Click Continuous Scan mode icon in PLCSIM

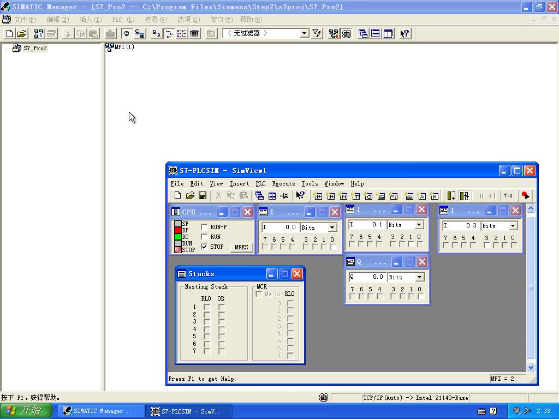pyautogui.click(x=464, y=196)
